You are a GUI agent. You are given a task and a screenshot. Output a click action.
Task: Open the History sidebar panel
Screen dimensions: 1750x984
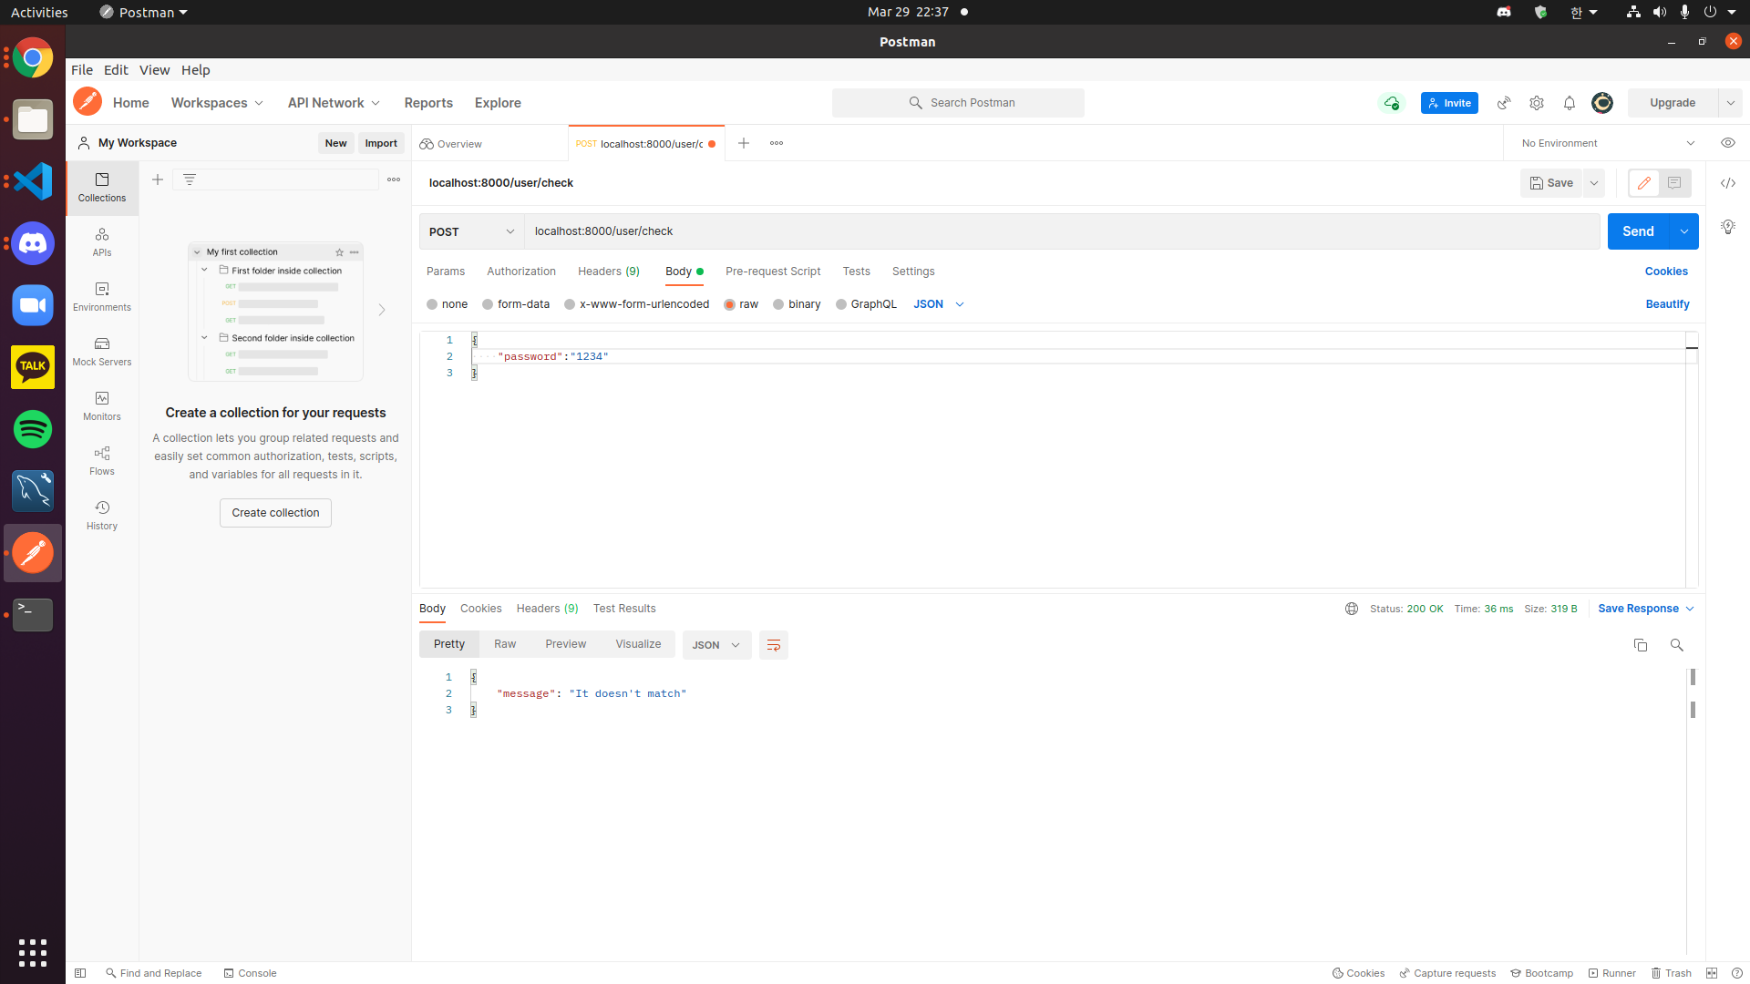[x=102, y=516]
